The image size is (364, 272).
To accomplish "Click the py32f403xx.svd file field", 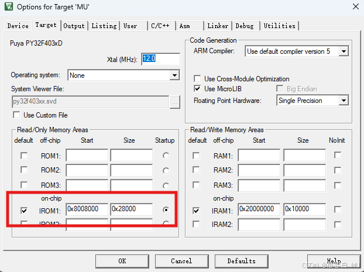I will click(90, 102).
